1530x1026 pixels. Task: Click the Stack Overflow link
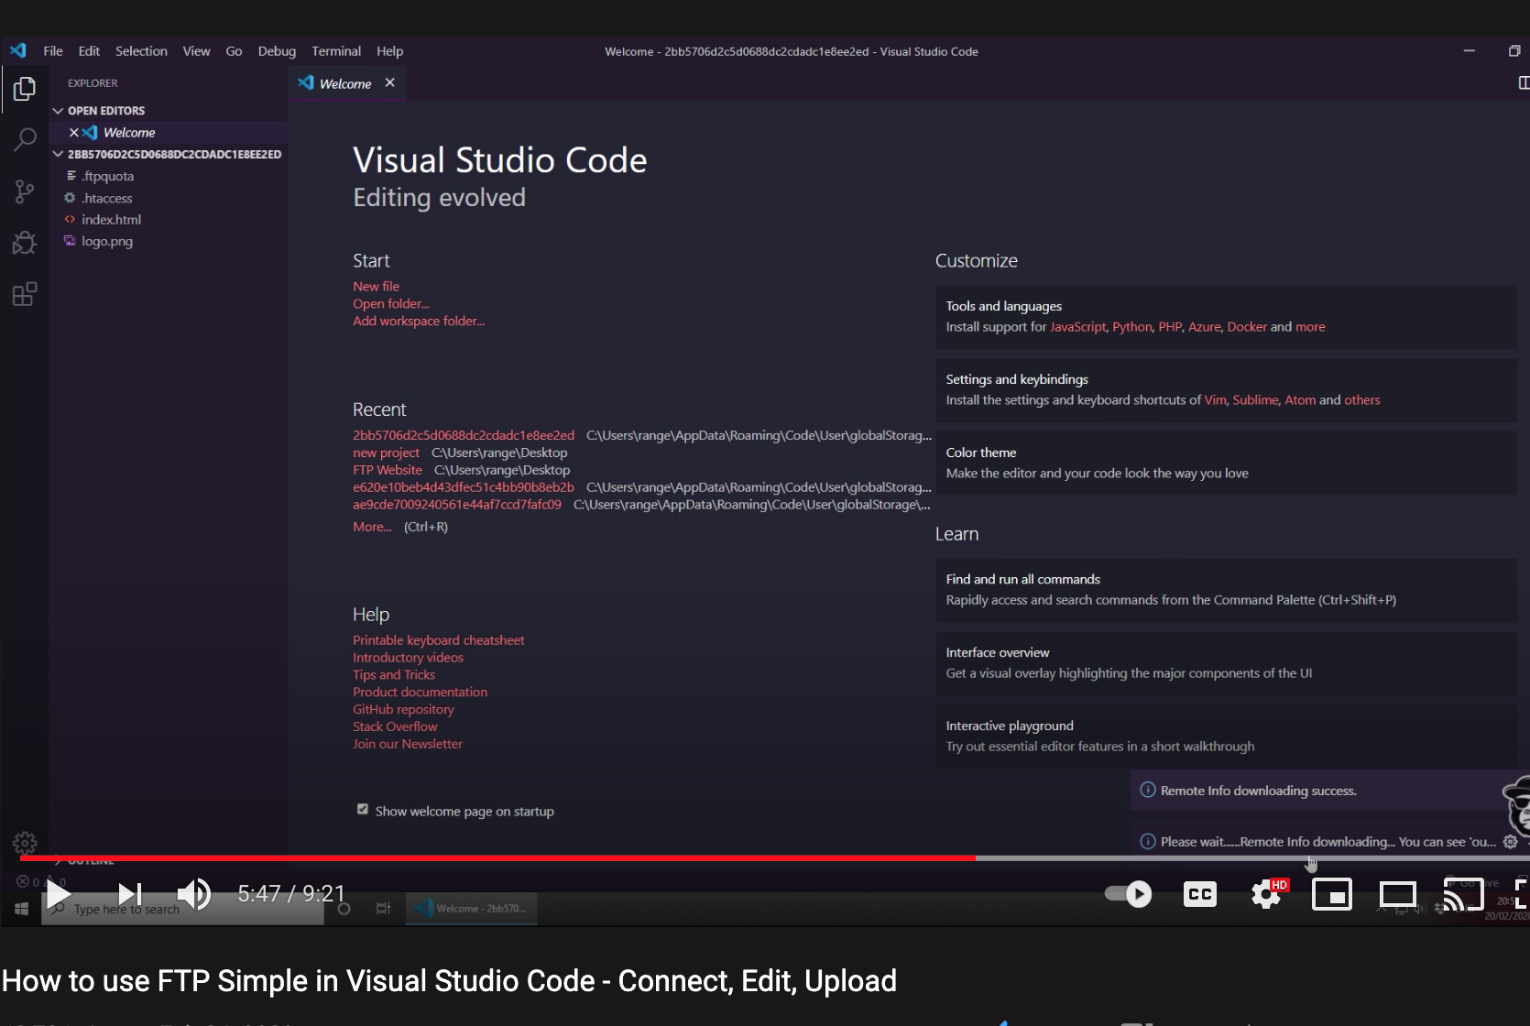click(x=395, y=726)
